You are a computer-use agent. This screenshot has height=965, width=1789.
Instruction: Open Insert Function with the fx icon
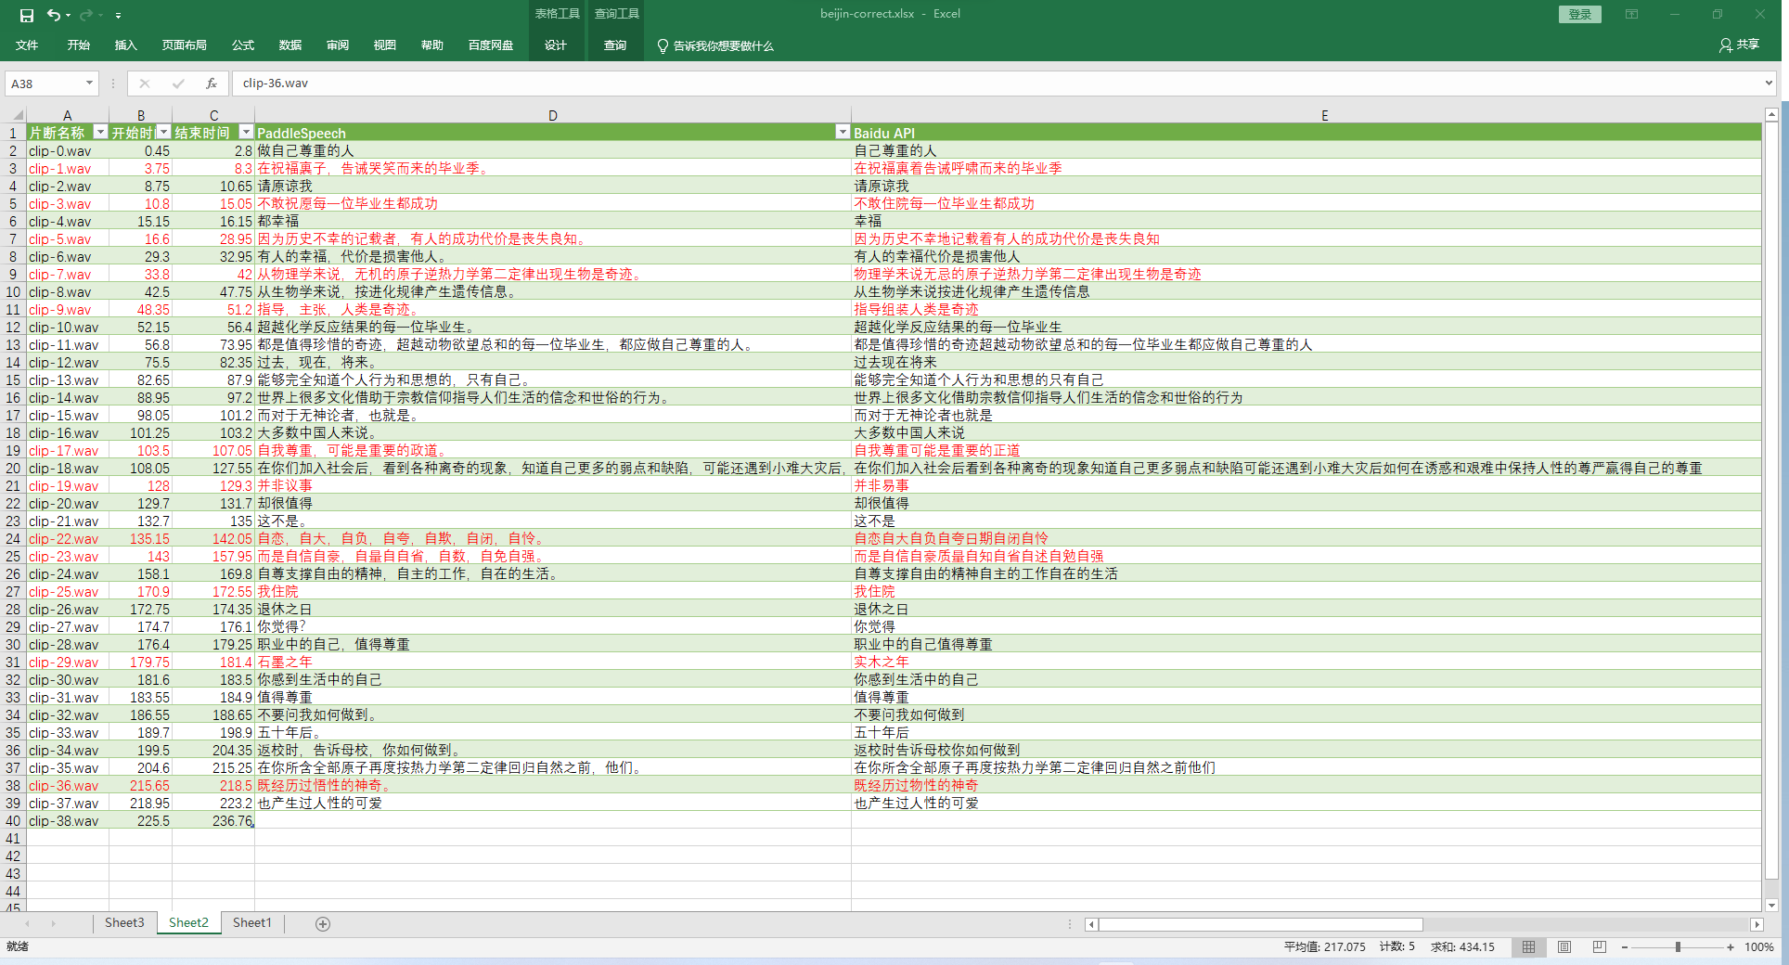(212, 84)
